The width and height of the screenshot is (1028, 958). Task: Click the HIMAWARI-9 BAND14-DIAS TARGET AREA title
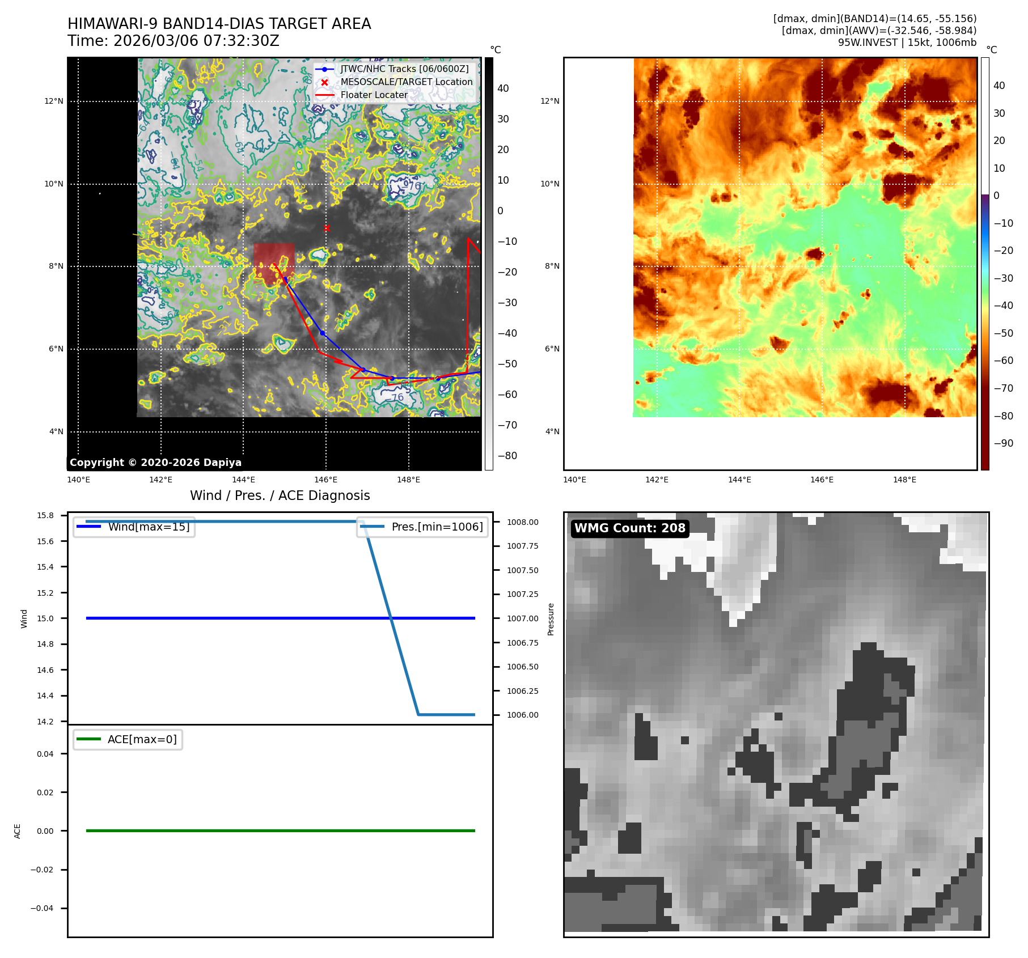219,24
